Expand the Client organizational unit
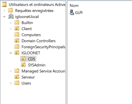The height and width of the screenshot is (104, 132). coord(11,29)
